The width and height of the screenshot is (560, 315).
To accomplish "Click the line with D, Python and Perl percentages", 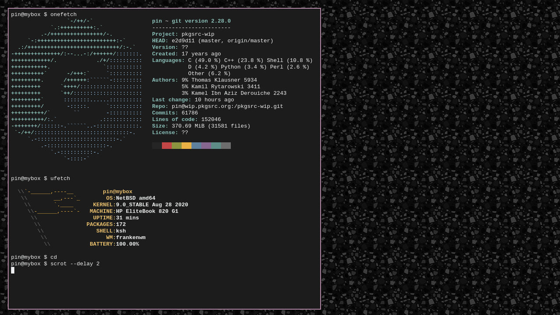I will (249, 67).
